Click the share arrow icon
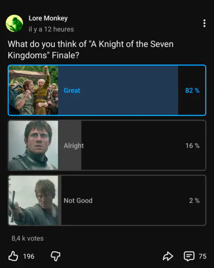The image size is (214, 268). click(x=168, y=256)
